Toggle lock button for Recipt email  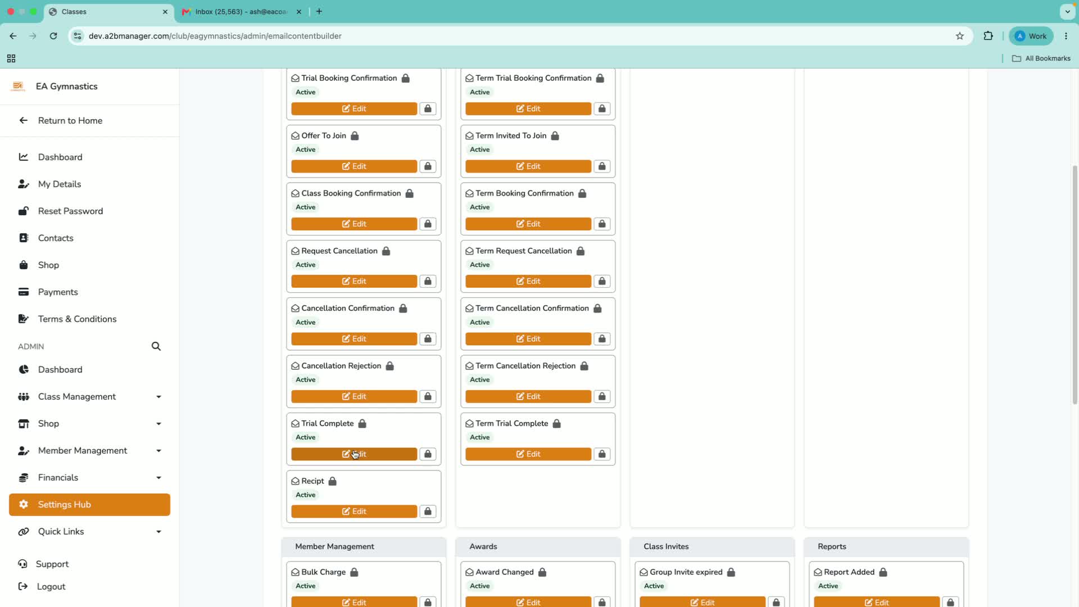tap(428, 511)
